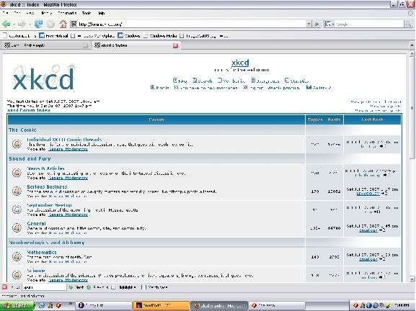Click the latest-post arrow in the General row
The image size is (416, 311).
(381, 230)
